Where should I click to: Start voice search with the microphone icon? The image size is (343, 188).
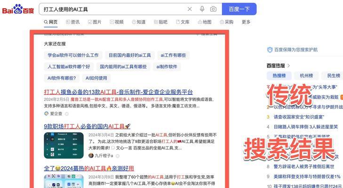[x=202, y=9]
